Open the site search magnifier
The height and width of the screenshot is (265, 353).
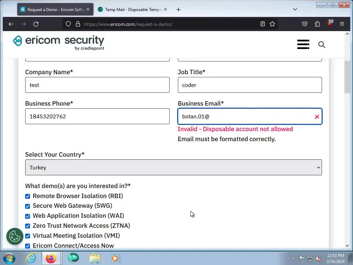(x=322, y=45)
